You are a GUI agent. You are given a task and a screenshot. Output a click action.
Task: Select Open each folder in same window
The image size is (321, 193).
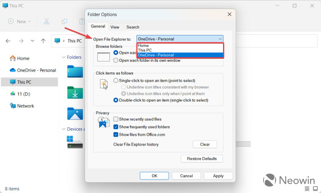pyautogui.click(x=116, y=53)
